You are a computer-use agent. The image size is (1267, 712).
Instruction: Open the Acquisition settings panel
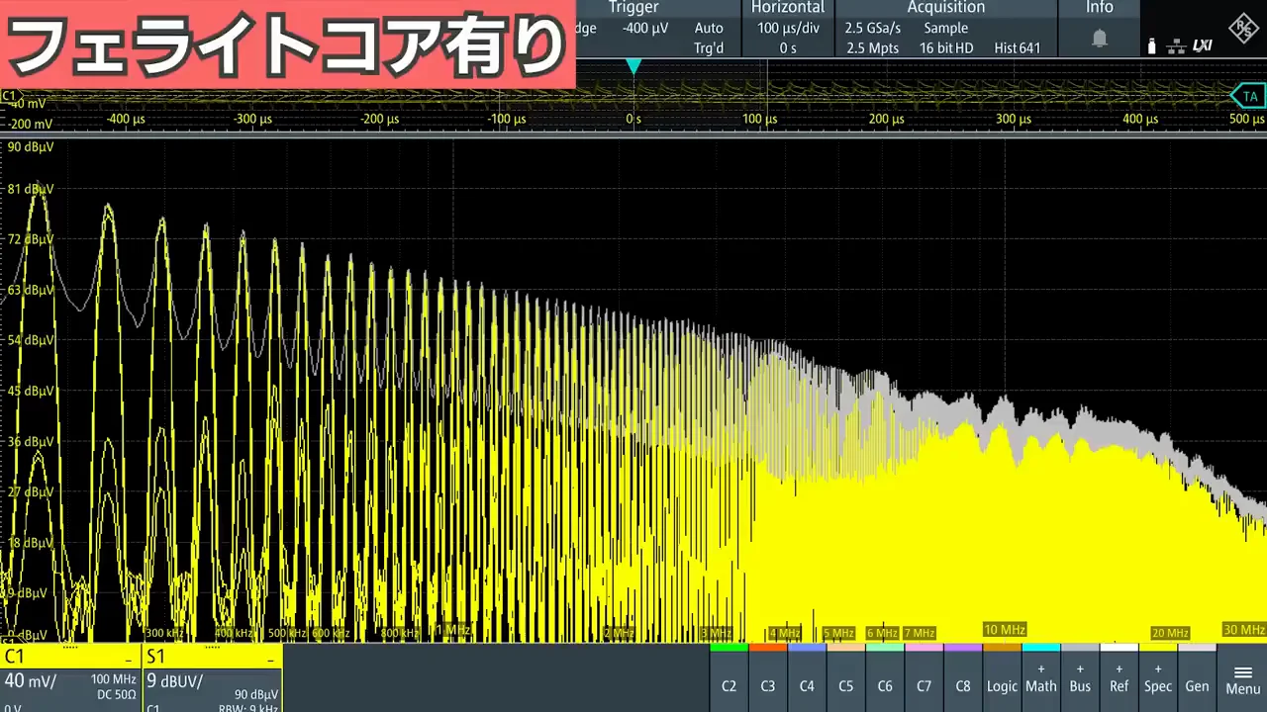[x=946, y=28]
